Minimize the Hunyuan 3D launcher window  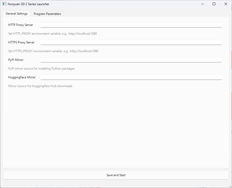(202, 4)
